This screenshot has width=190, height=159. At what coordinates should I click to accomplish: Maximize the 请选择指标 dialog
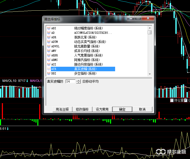coord(138,18)
